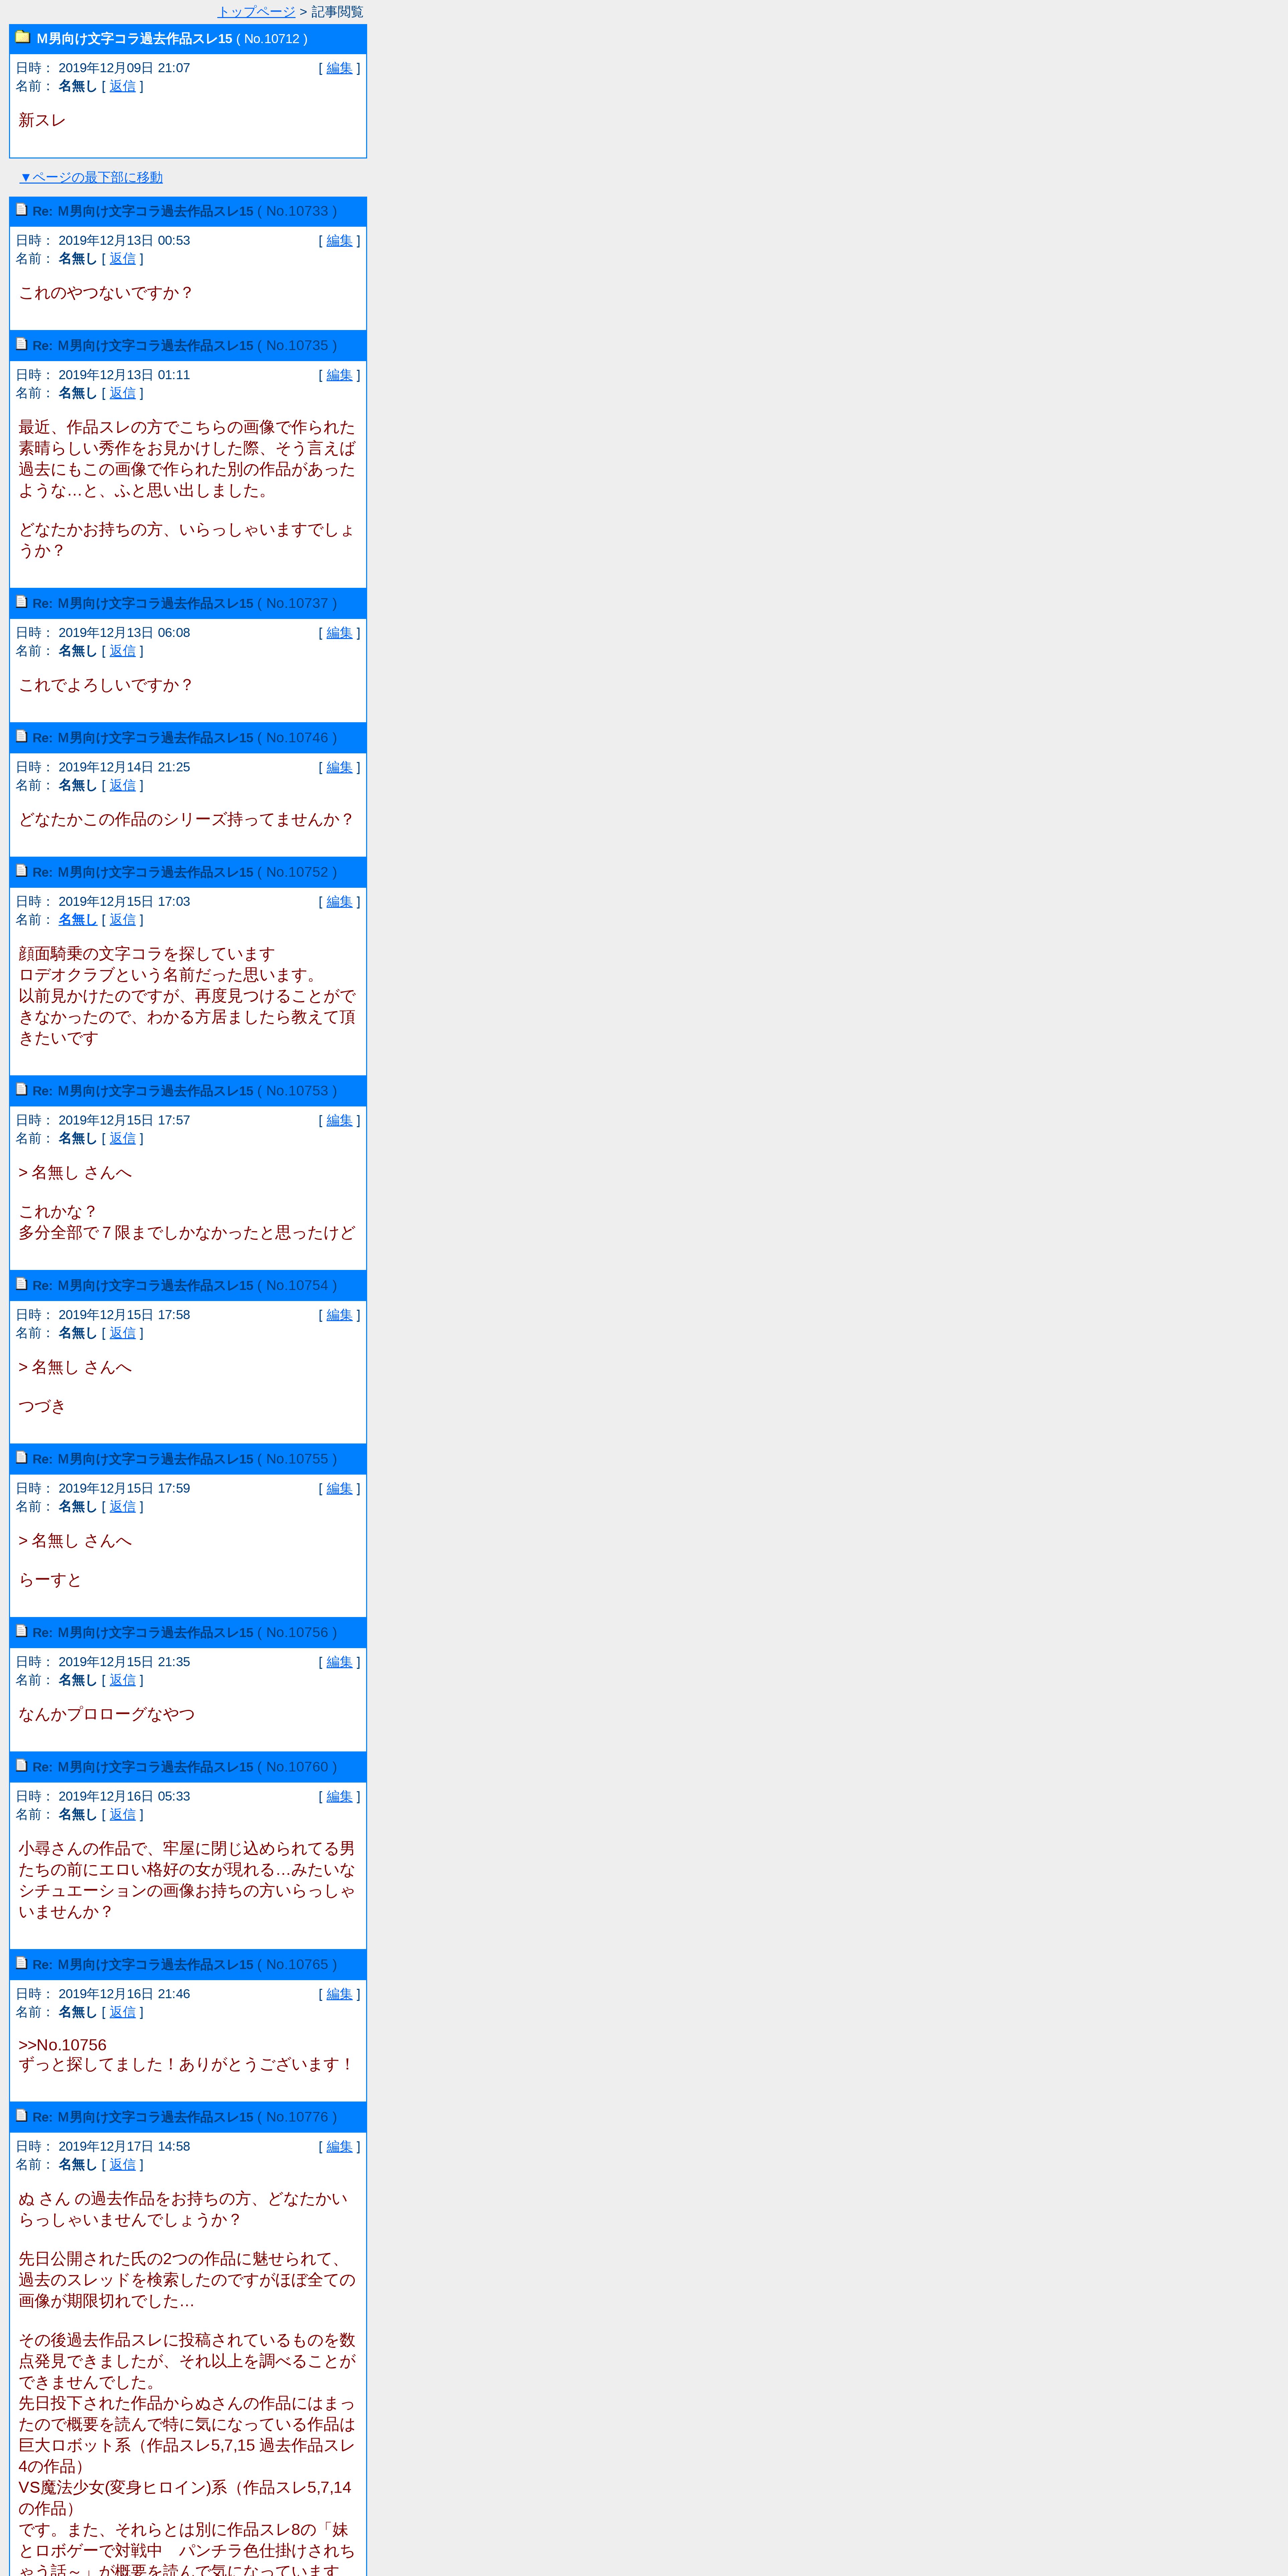Edit the post dated 2019年12月17日 14:58
The image size is (1288, 2576).
pyautogui.click(x=339, y=2146)
